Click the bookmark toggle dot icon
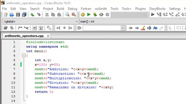 65,28
